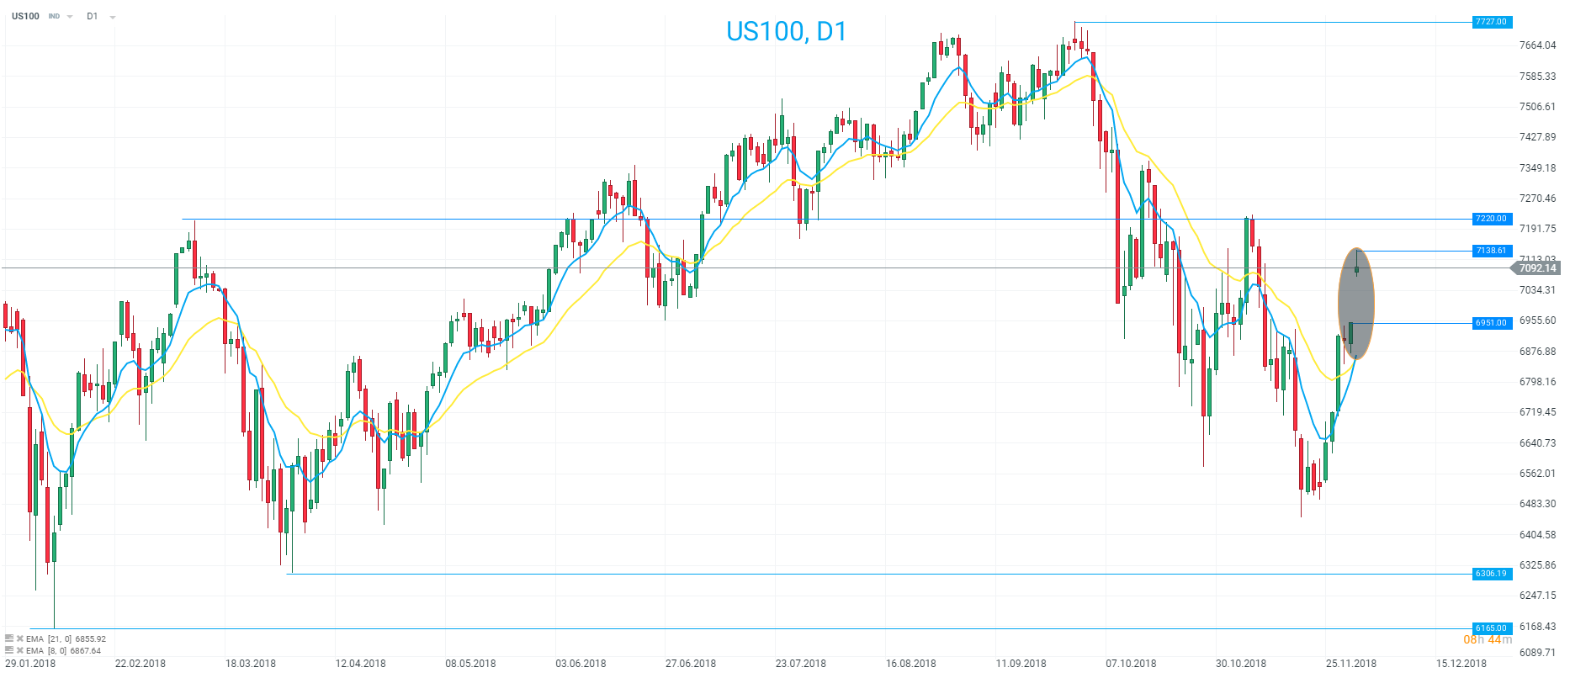Click the 6306.19 support line label

(x=1491, y=574)
